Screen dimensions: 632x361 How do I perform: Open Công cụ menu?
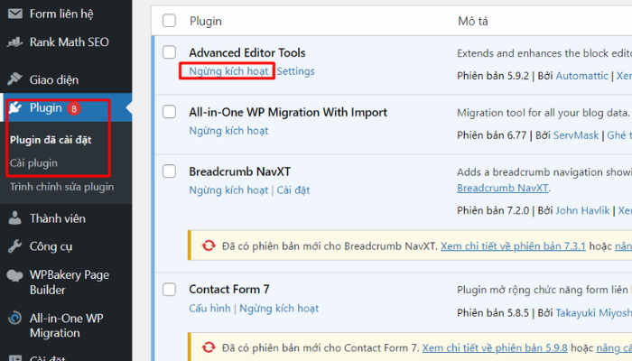click(51, 246)
